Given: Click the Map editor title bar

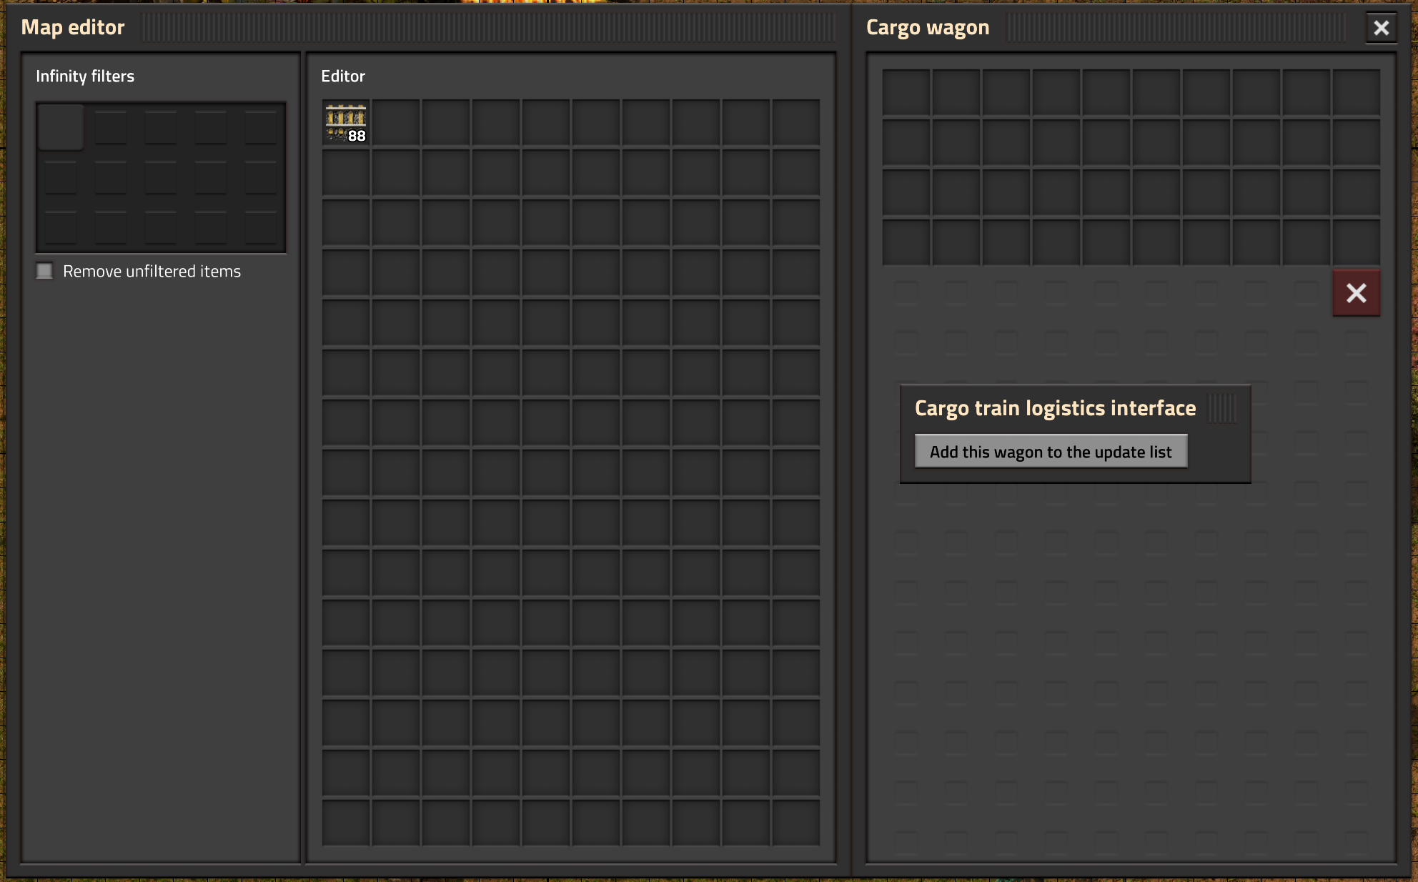Looking at the screenshot, I should [x=73, y=26].
